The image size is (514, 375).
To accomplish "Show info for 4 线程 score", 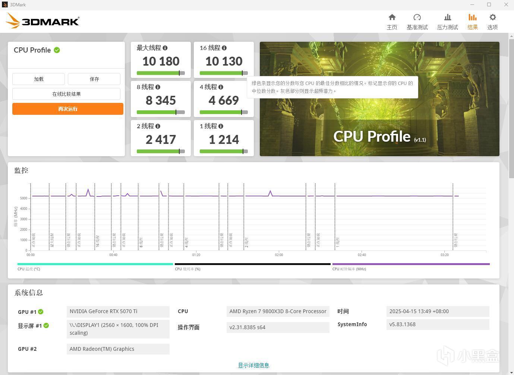I will (x=221, y=87).
